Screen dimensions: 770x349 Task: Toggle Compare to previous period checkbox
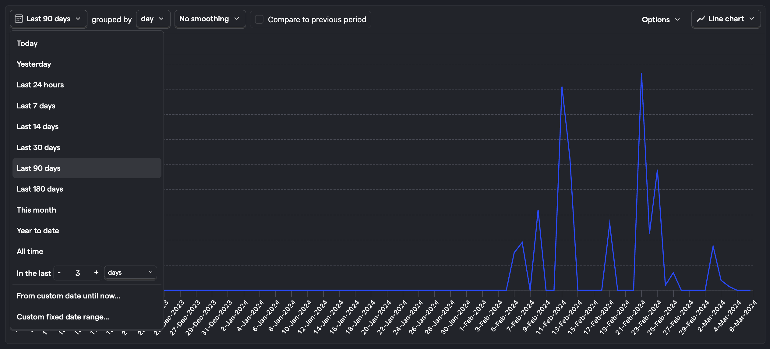pyautogui.click(x=259, y=19)
